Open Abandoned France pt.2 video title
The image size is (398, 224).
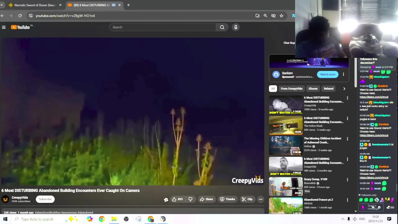pyautogui.click(x=318, y=200)
